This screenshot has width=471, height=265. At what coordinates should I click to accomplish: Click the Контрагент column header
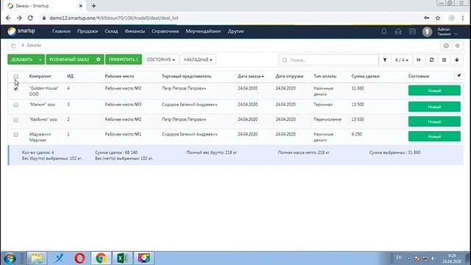[x=40, y=77]
